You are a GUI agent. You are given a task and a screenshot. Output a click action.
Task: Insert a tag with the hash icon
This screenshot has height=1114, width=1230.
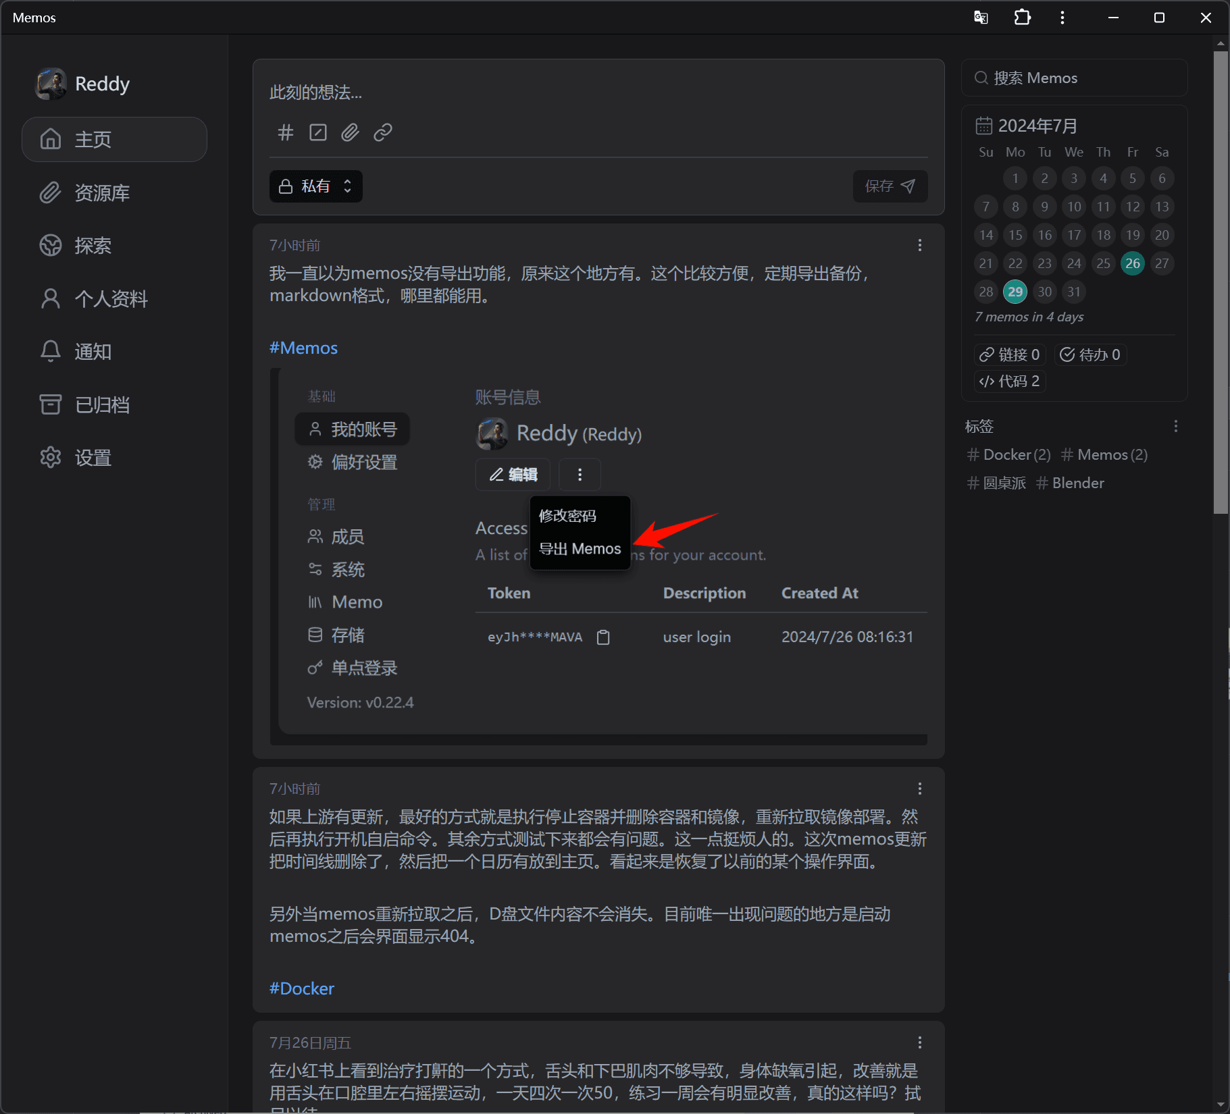pyautogui.click(x=285, y=132)
